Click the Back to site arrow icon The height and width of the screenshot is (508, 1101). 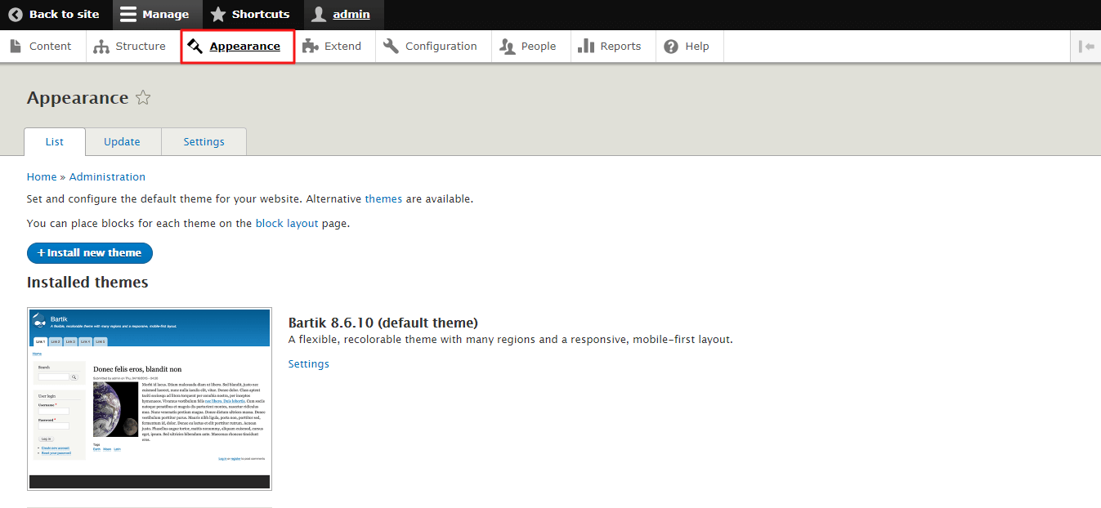point(16,14)
